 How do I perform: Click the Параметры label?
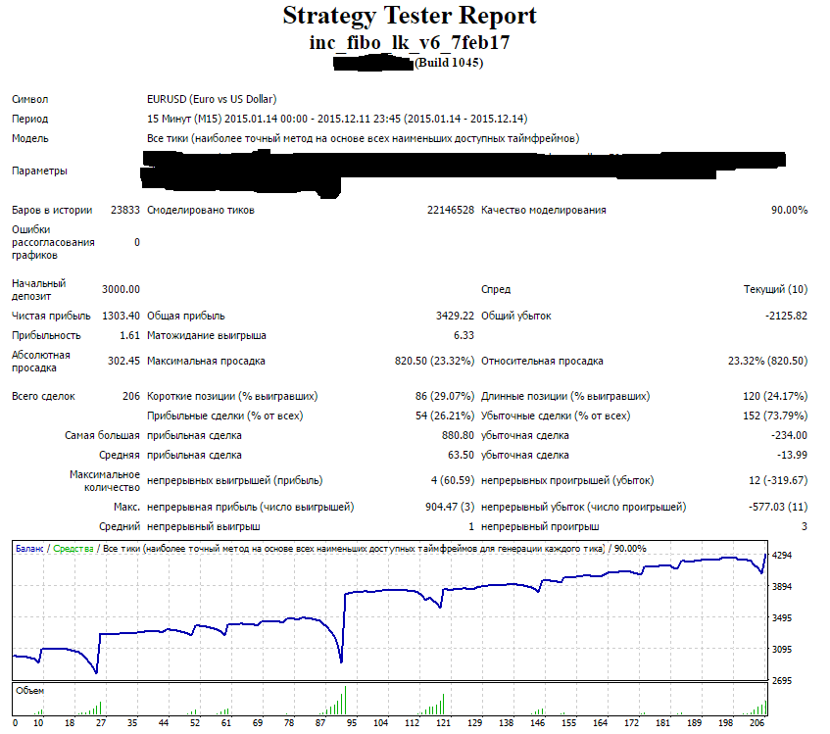coord(40,171)
